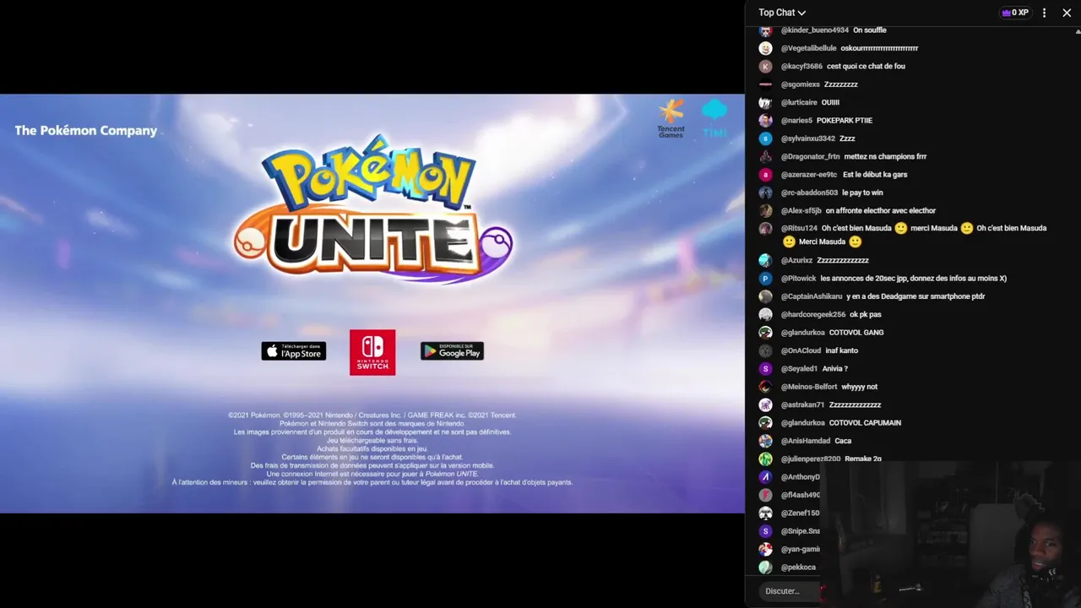Open @Meinos-Belfort's avatar
Screen dimensions: 1081x608
(x=765, y=387)
